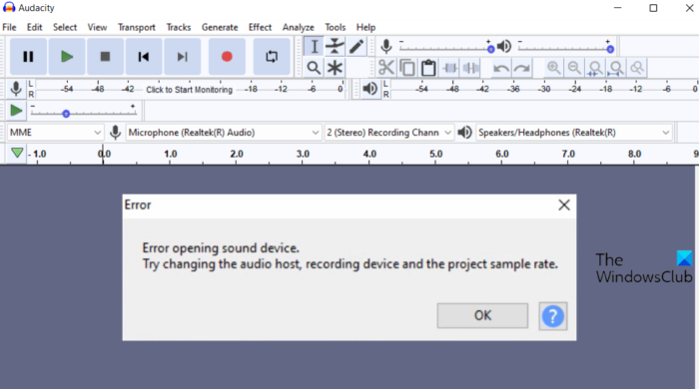Click the playback meter speaker icon
This screenshot has width=699, height=389.
click(x=370, y=89)
